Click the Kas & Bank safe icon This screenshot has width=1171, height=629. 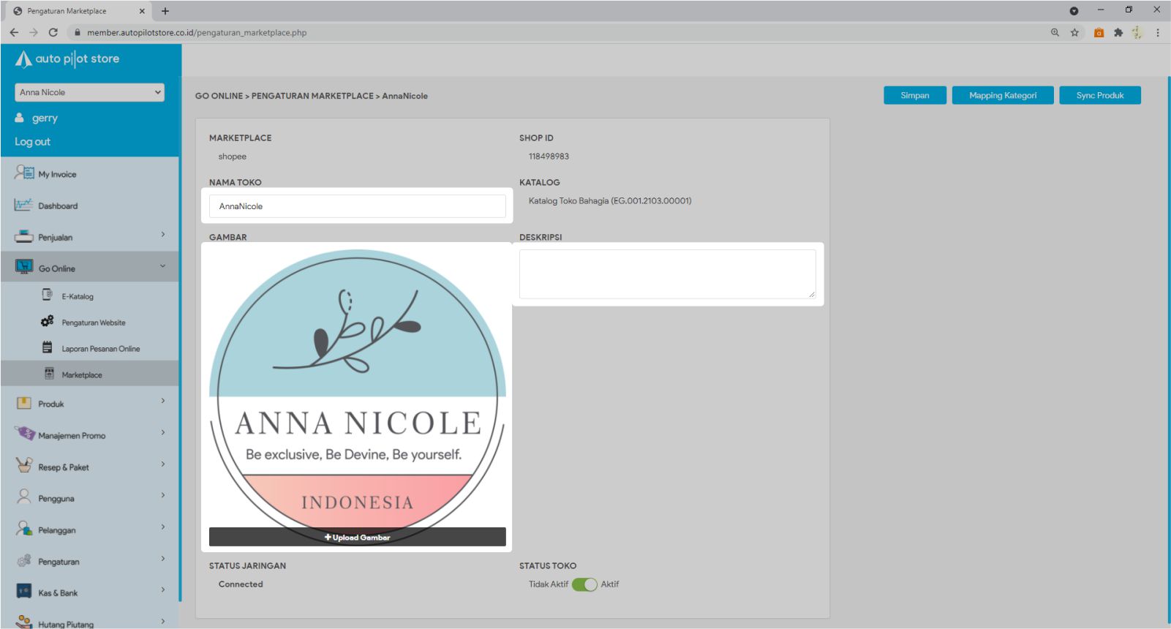click(24, 591)
